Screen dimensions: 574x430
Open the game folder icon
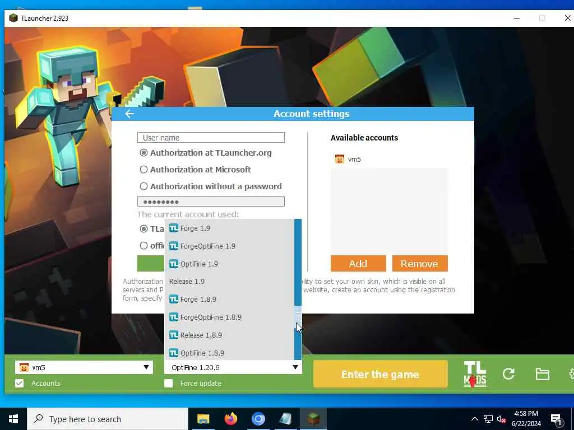(x=542, y=374)
